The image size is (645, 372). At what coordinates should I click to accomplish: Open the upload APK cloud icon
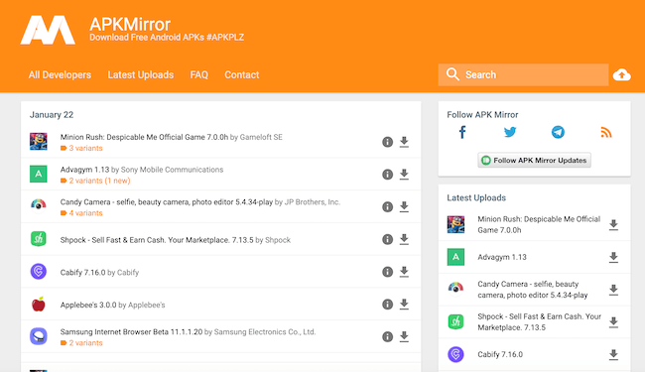[x=621, y=74]
